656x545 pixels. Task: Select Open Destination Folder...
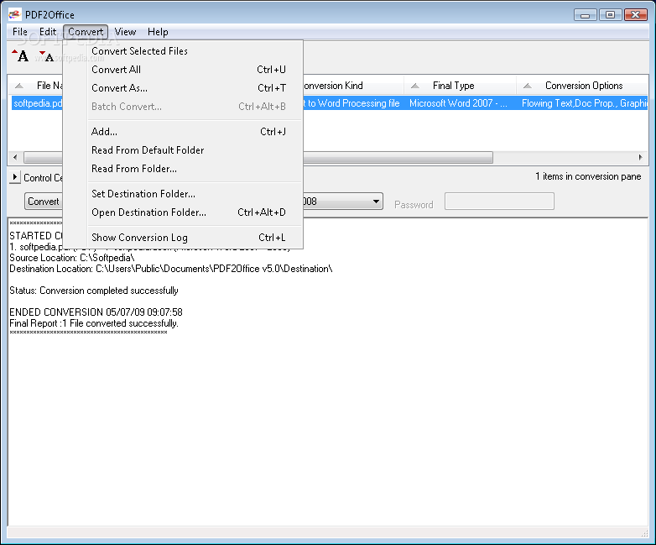tap(183, 212)
